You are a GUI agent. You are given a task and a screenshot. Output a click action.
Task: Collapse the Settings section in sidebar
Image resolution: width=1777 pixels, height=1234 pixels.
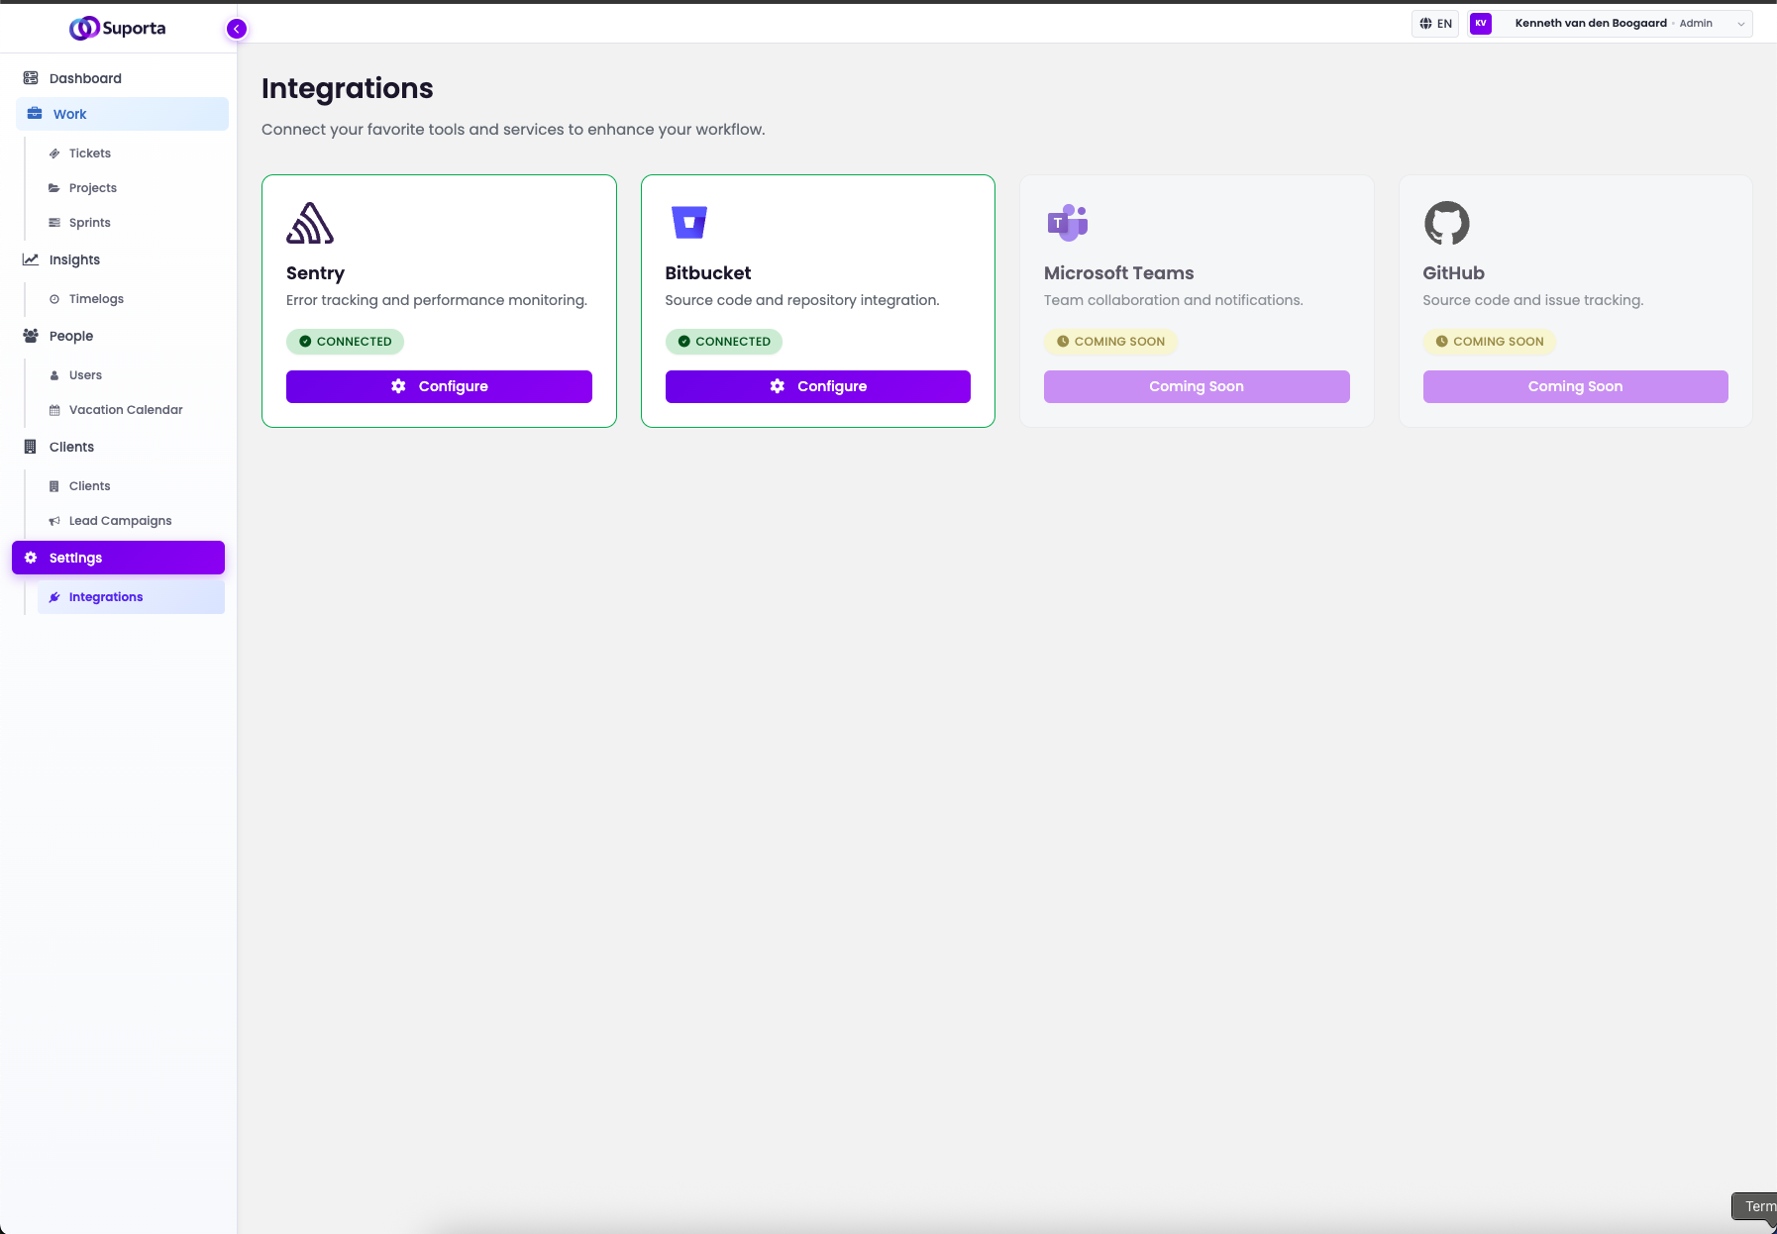118,558
